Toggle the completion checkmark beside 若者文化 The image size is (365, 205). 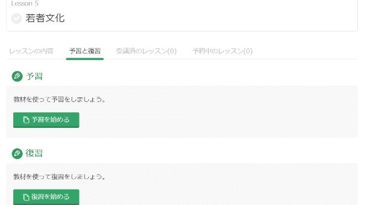[17, 18]
